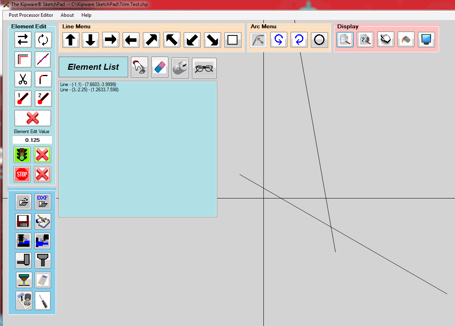Click the large red X delete button
Image resolution: width=455 pixels, height=326 pixels.
pos(33,118)
